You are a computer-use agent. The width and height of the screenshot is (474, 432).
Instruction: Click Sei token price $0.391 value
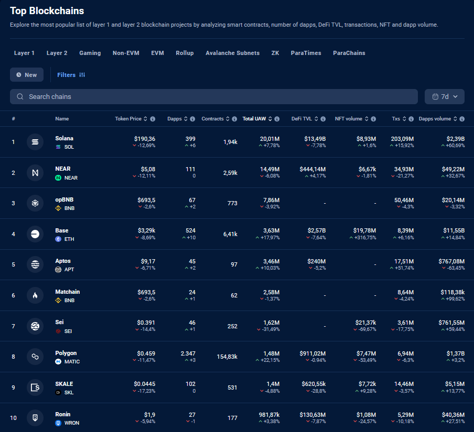[x=146, y=323]
